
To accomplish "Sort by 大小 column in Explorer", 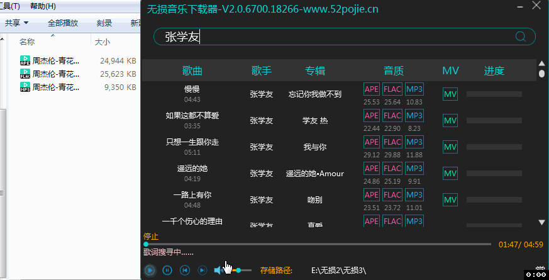I will pyautogui.click(x=103, y=42).
